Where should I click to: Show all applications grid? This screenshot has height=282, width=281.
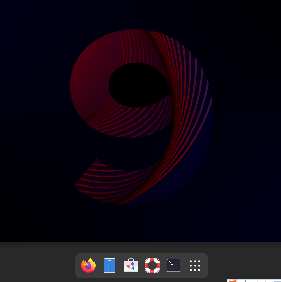(195, 266)
